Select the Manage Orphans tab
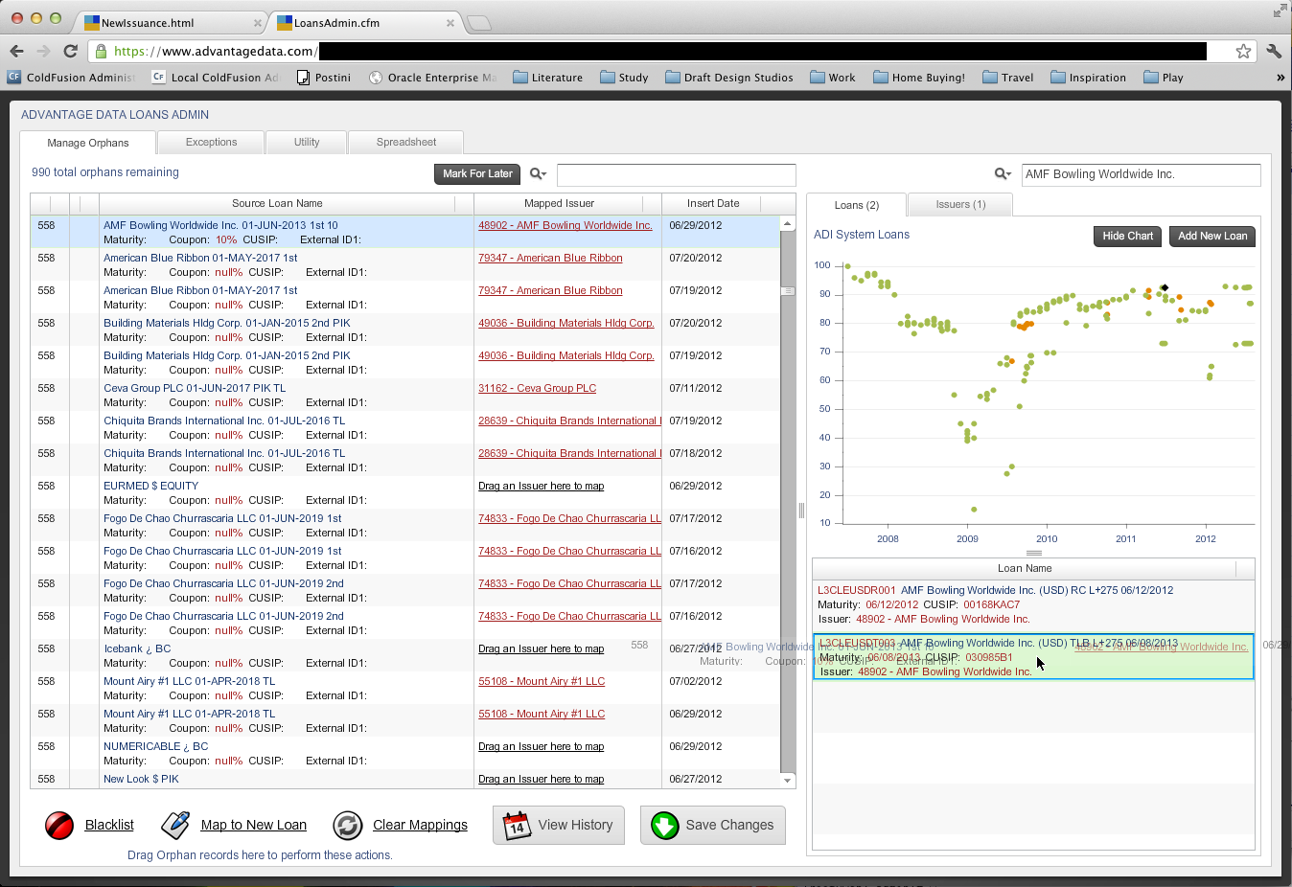Image resolution: width=1292 pixels, height=887 pixels. point(88,143)
